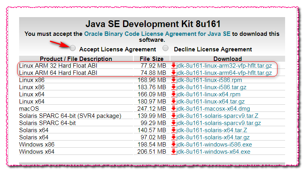Click the macOS product description
The width and height of the screenshot is (305, 172).
29,109
